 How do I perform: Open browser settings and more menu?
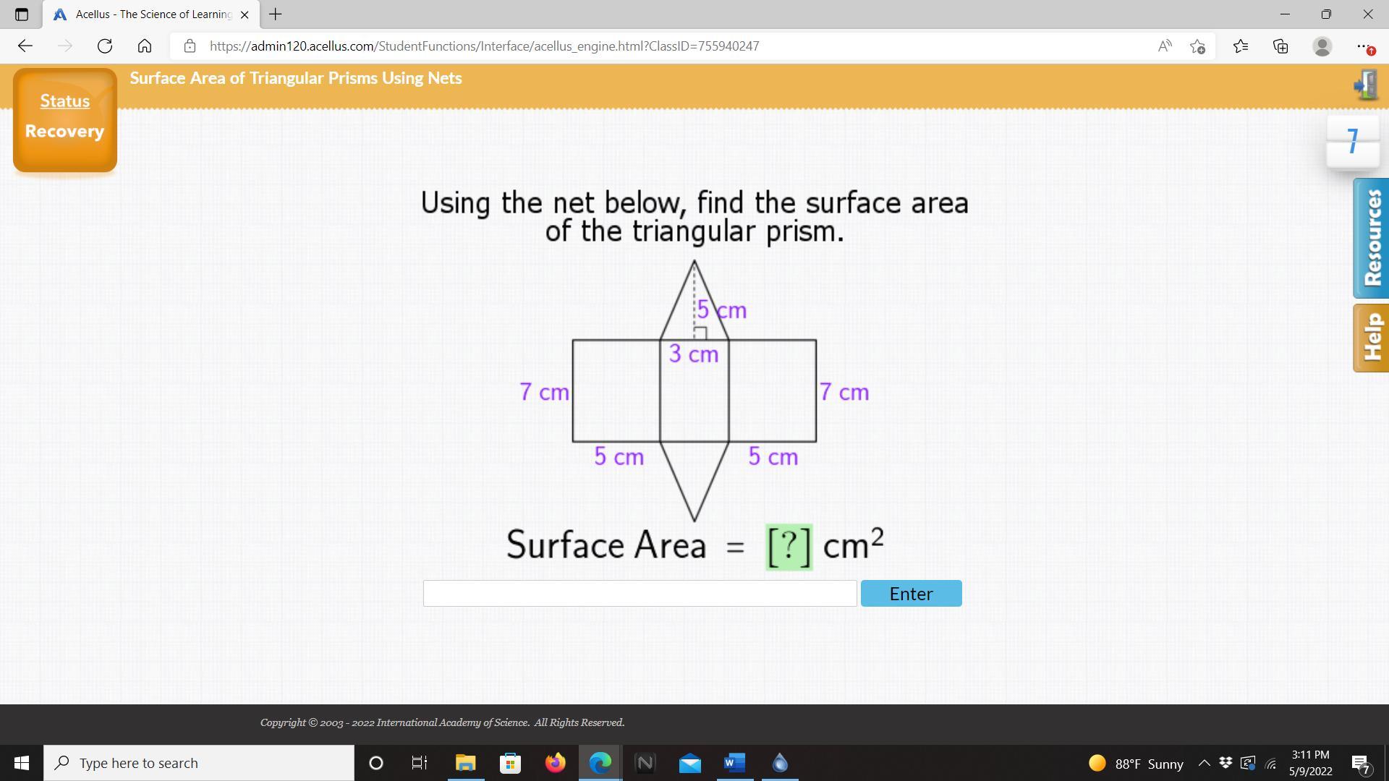1364,46
